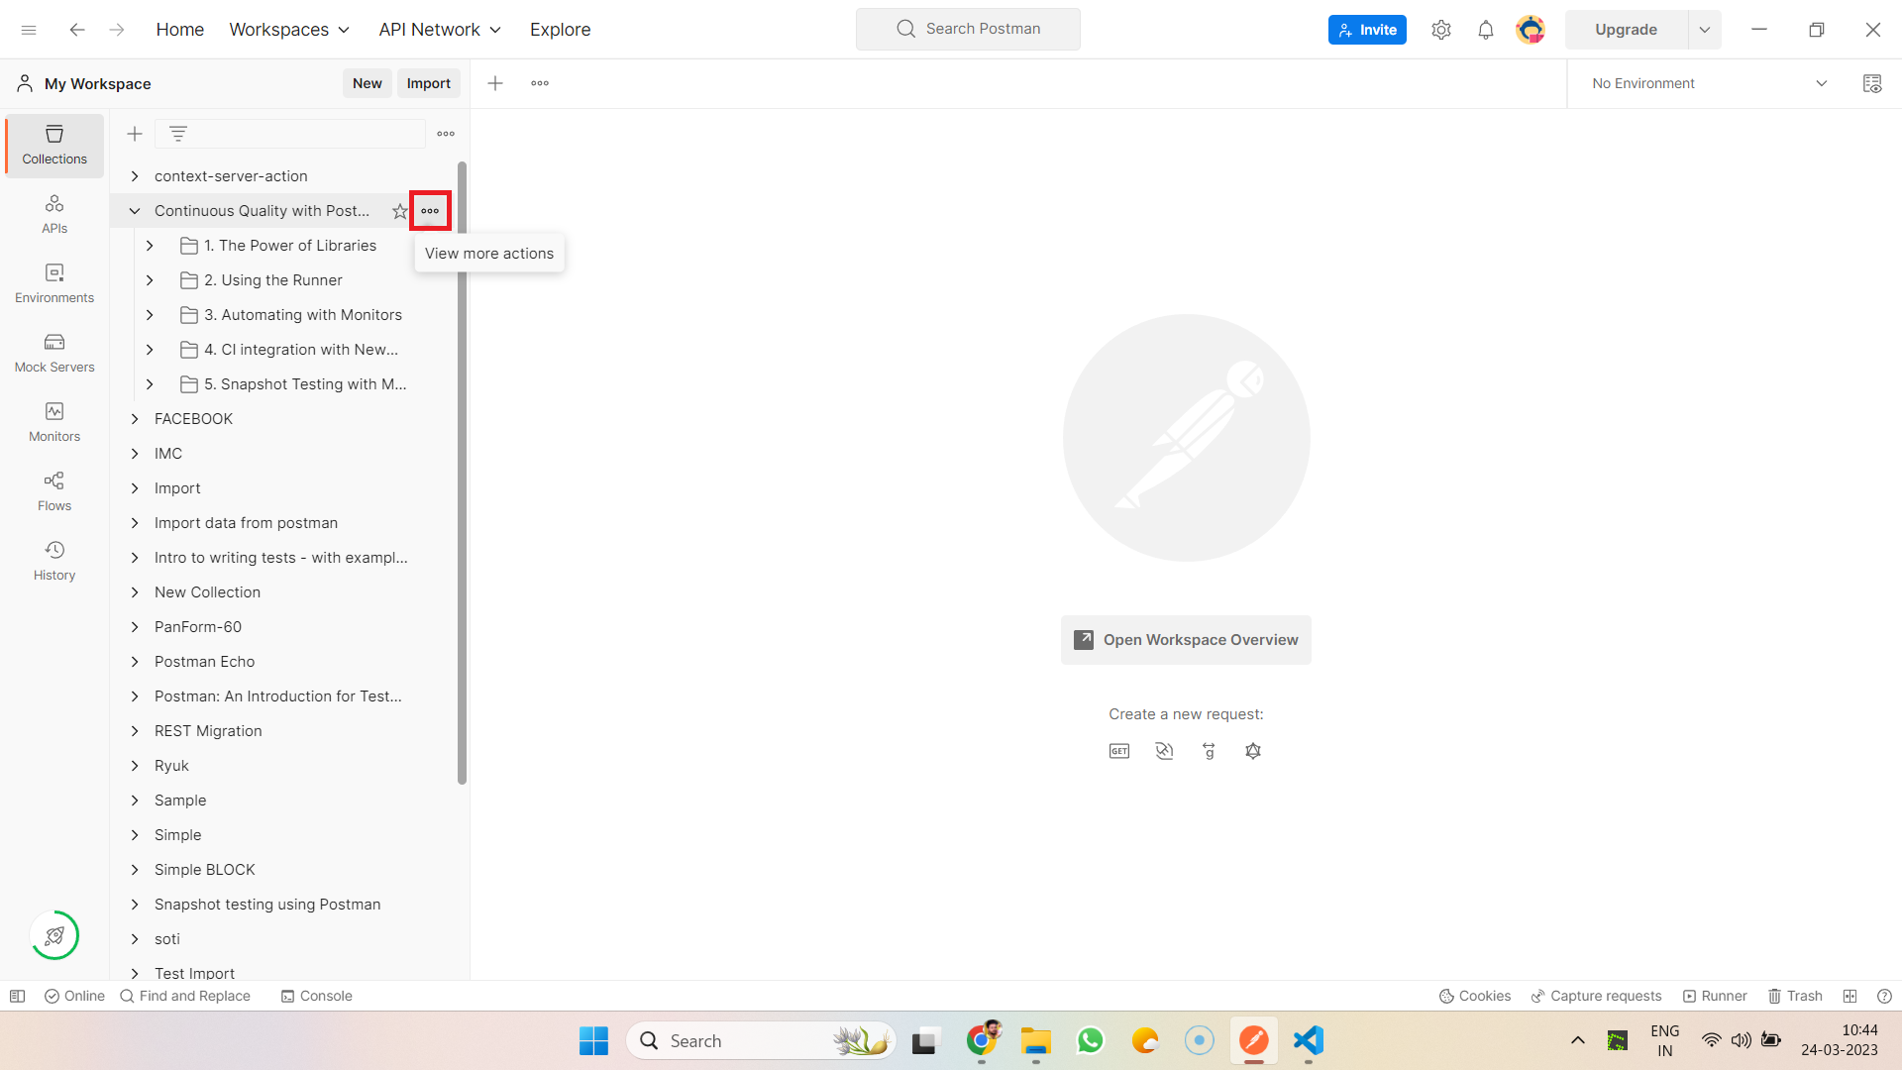Open notifications bell icon
Viewport: 1902px width, 1070px height.
click(x=1485, y=30)
